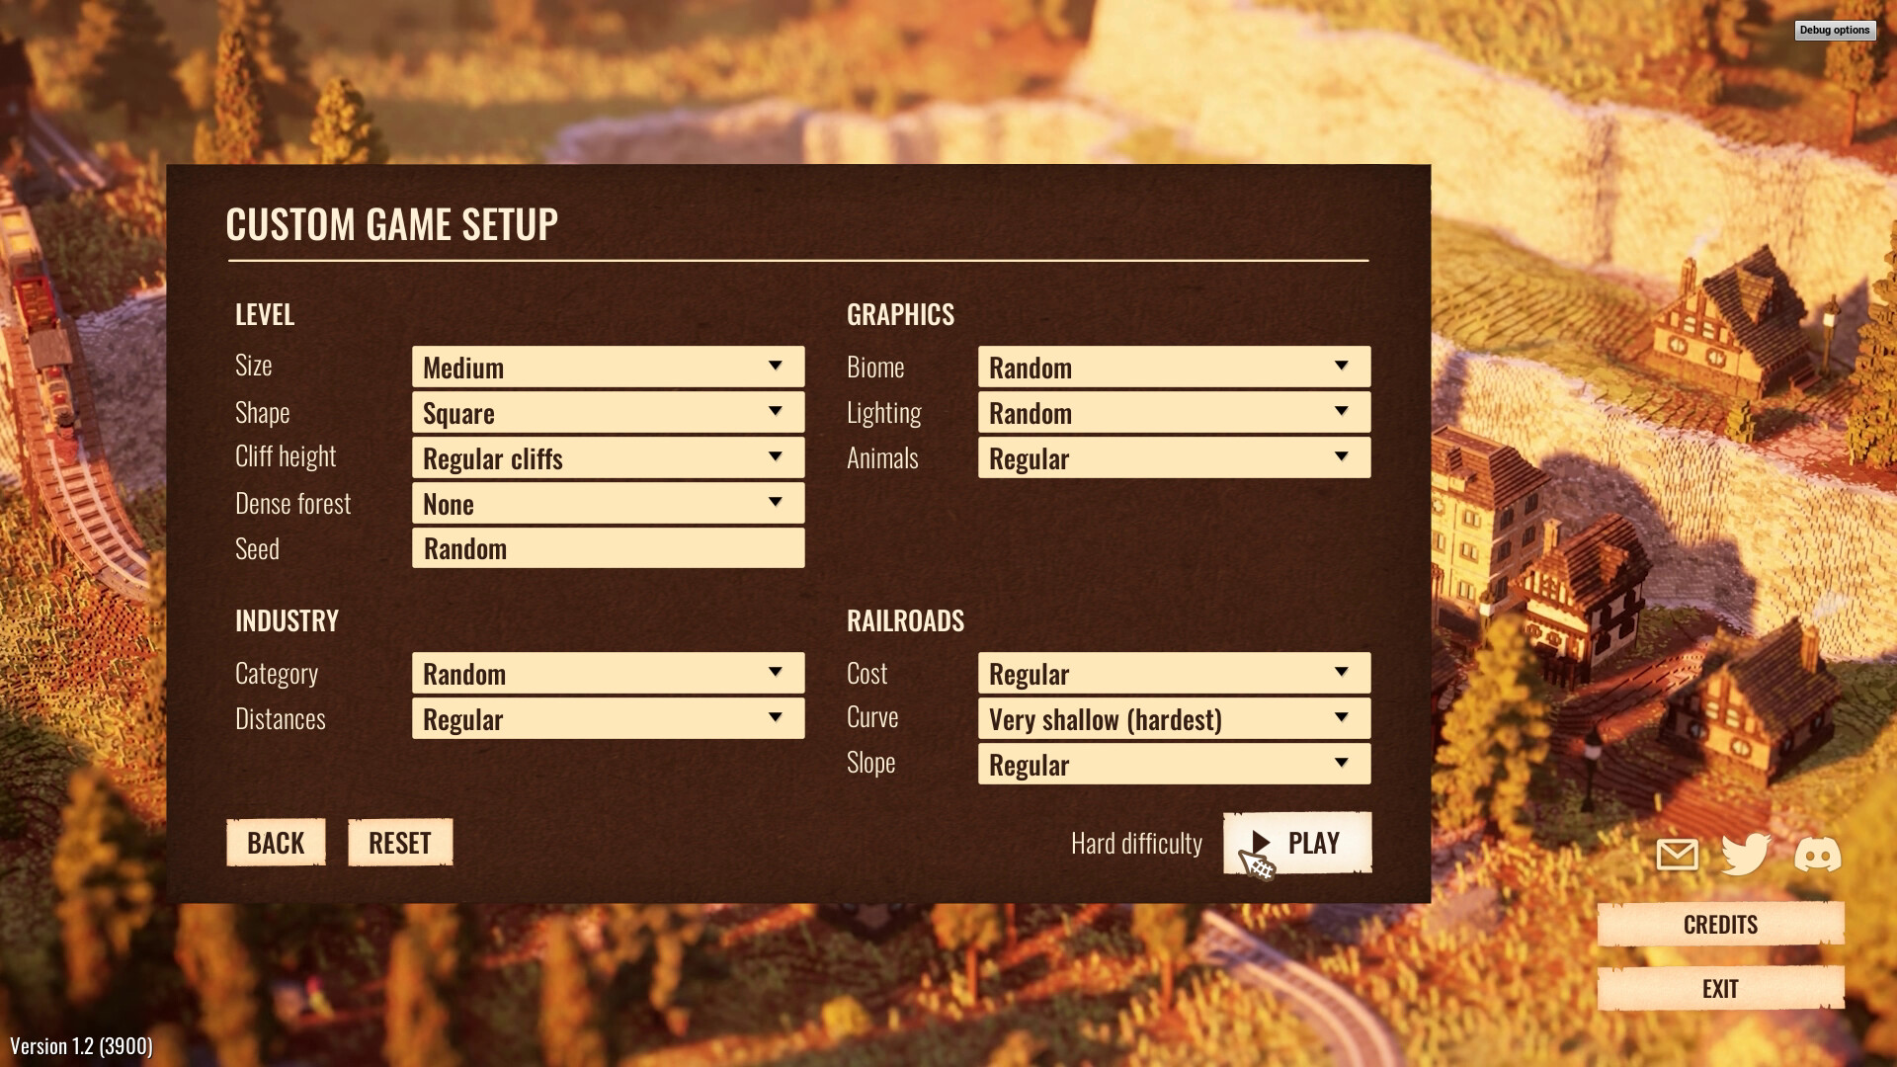Click the Discord icon to join community
The width and height of the screenshot is (1897, 1067).
pos(1818,856)
